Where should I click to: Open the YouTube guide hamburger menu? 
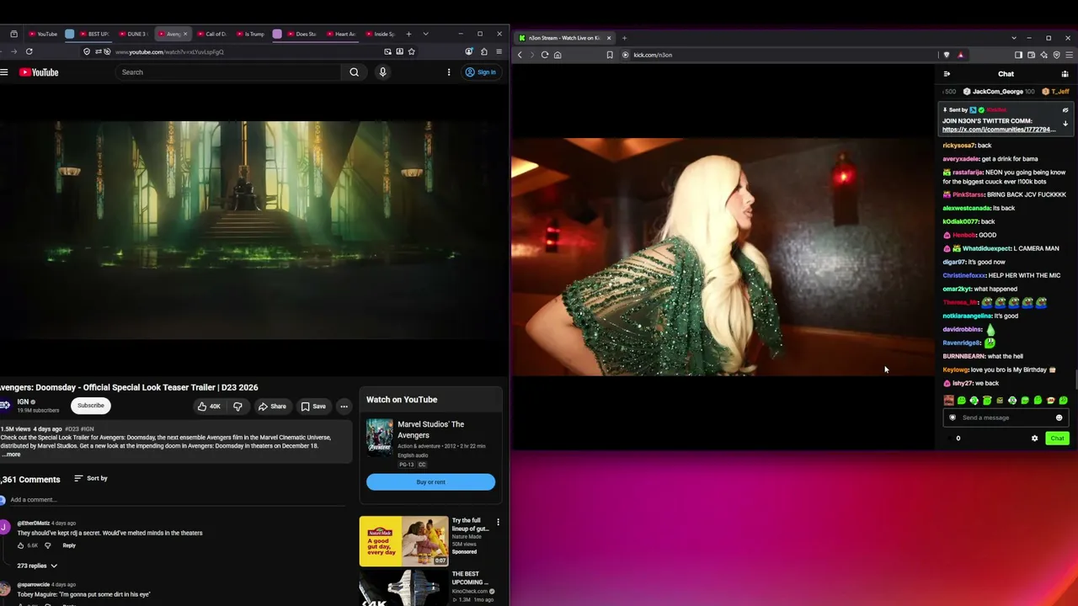click(x=4, y=72)
